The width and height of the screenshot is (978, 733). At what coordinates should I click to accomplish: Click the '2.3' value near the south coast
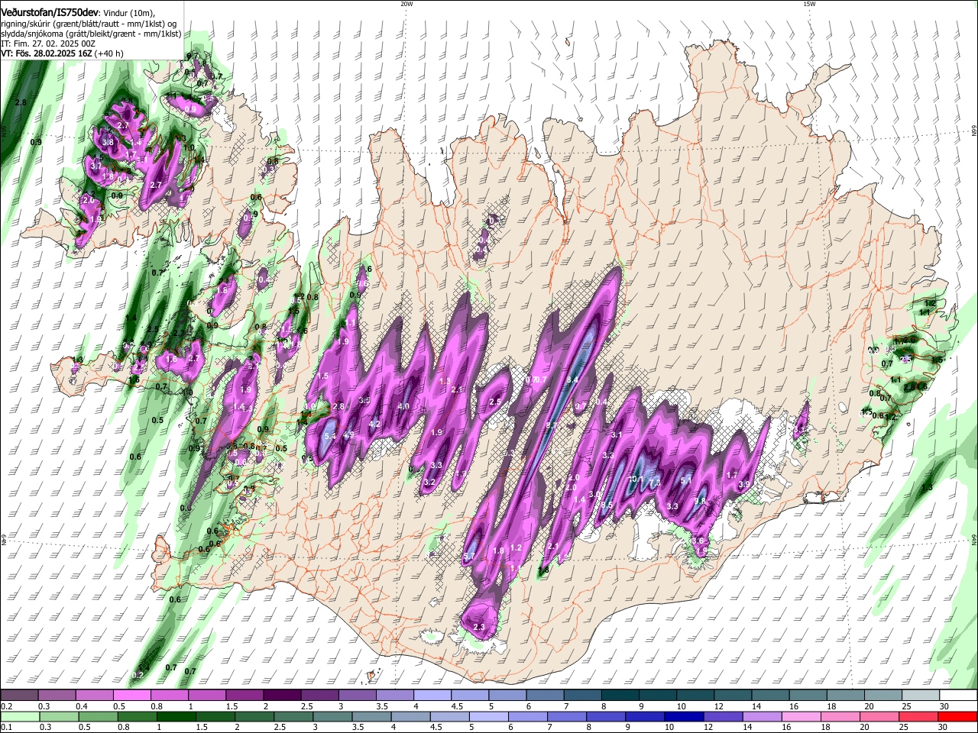pos(479,627)
